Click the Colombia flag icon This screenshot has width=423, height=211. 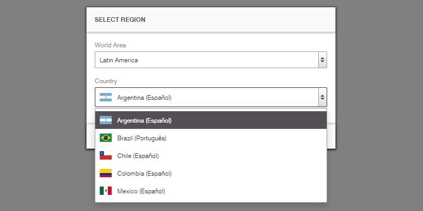(105, 173)
